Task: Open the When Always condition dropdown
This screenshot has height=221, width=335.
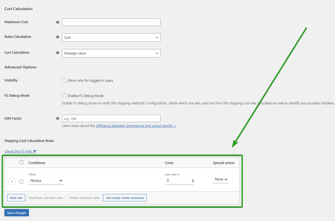Action: pyautogui.click(x=46, y=180)
